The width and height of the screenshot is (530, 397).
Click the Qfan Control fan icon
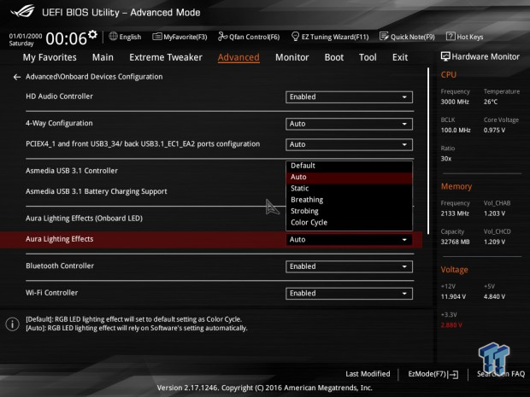(222, 36)
